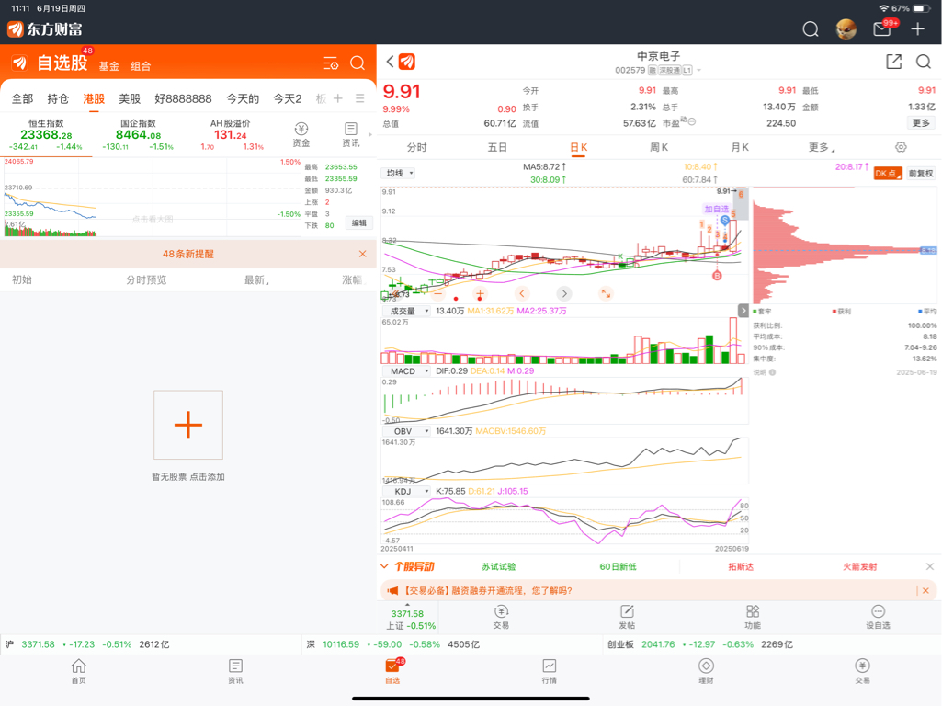942x706 pixels.
Task: Shift K-line chart left with arrow
Action: [521, 294]
